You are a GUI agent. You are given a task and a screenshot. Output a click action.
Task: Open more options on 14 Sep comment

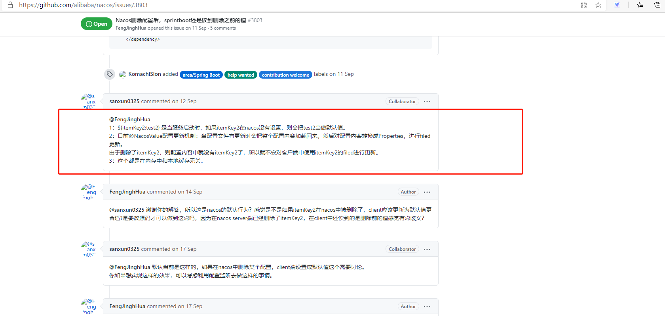(427, 192)
